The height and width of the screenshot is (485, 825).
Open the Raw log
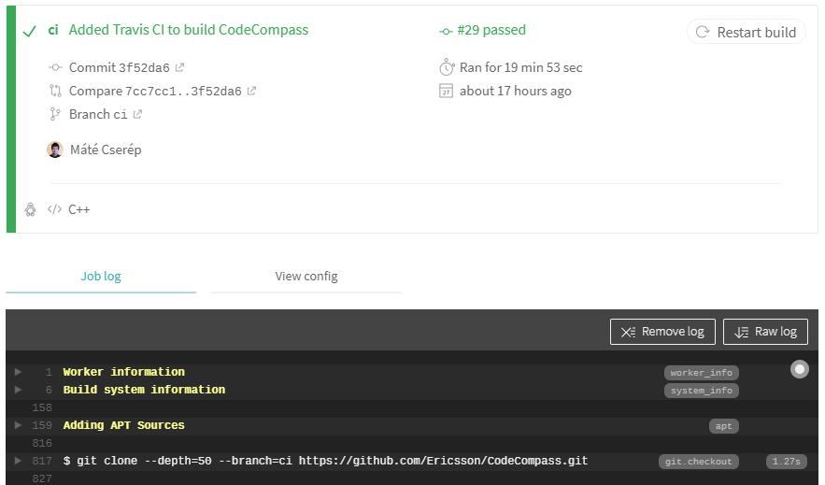(x=765, y=332)
